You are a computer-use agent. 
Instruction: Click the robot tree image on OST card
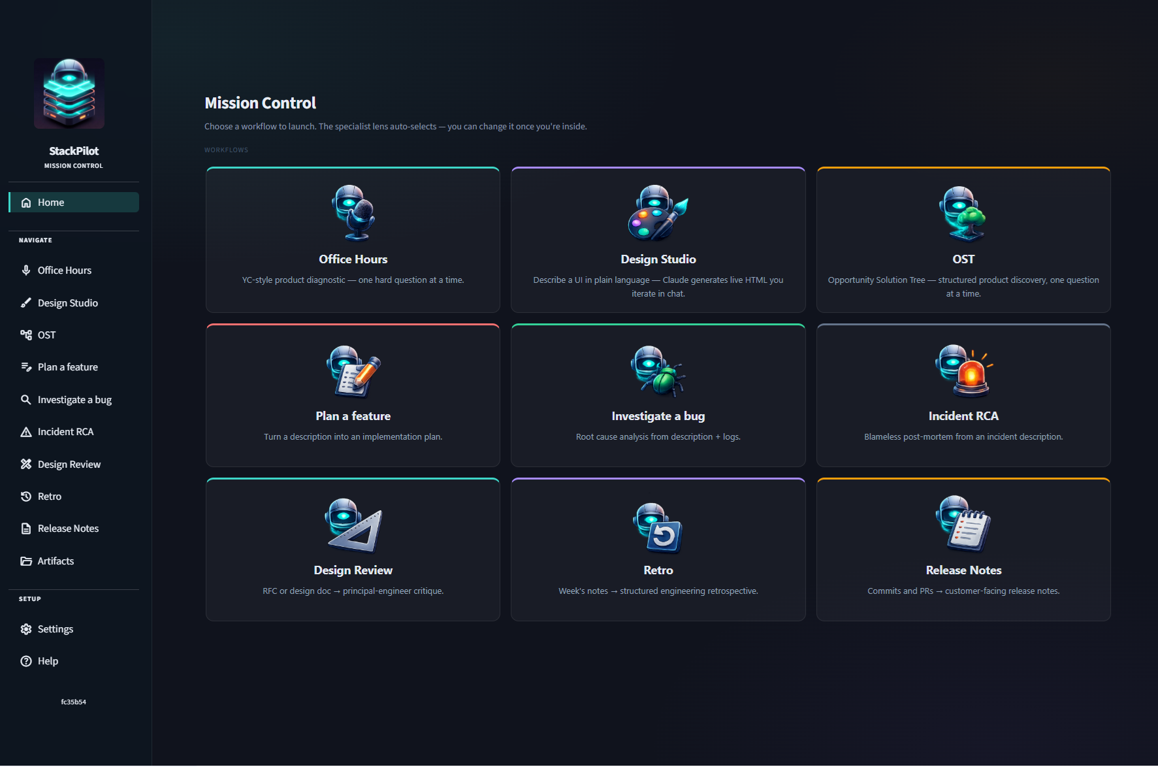(x=963, y=214)
